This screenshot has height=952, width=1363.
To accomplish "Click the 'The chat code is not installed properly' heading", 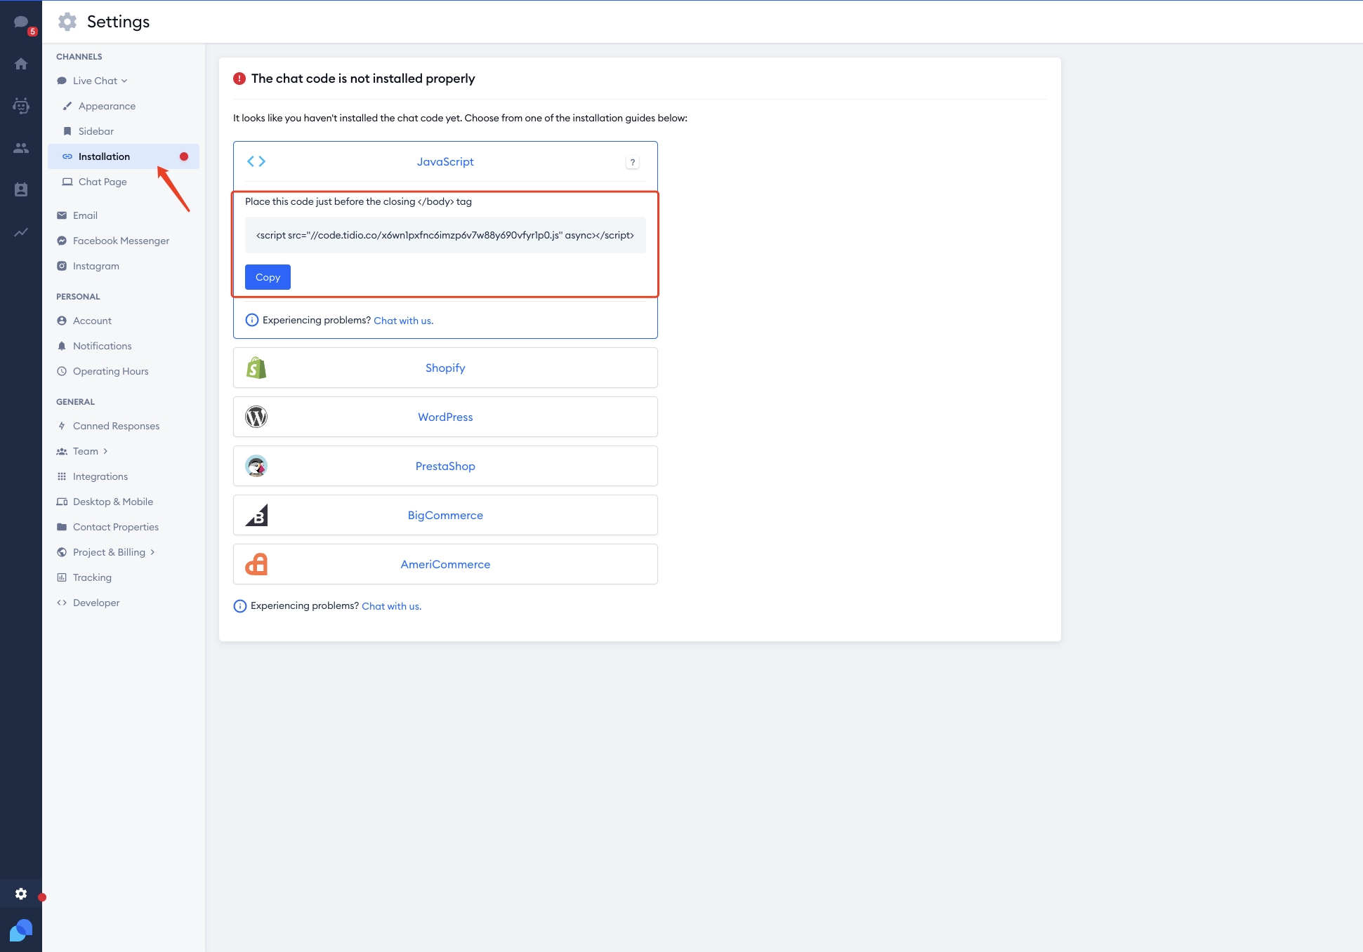I will pos(363,79).
